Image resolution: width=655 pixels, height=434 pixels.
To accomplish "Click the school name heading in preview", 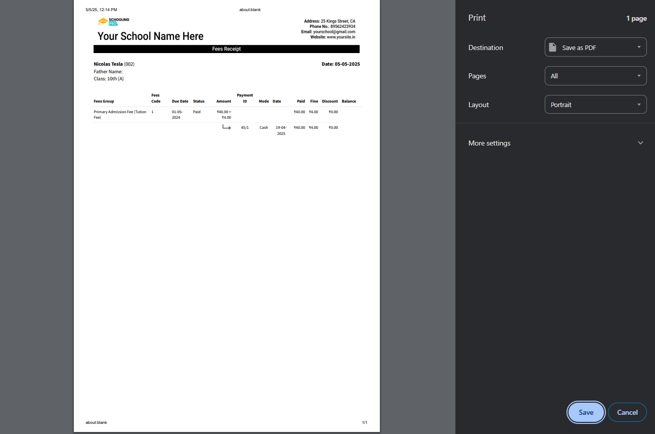I will click(151, 36).
